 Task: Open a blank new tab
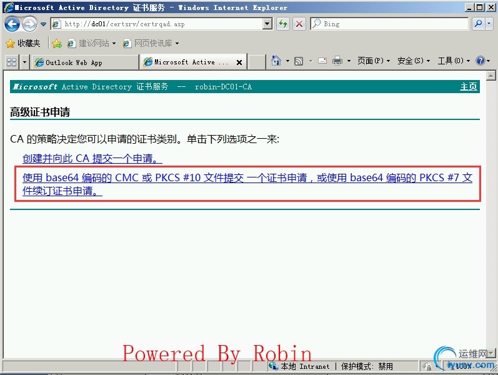(x=257, y=62)
